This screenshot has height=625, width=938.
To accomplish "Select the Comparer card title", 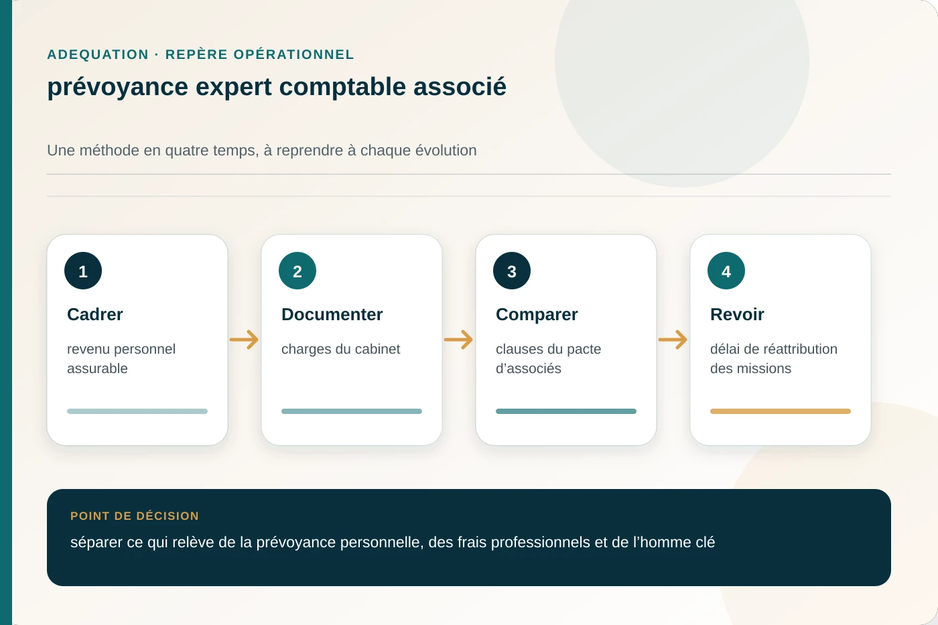I will (537, 314).
